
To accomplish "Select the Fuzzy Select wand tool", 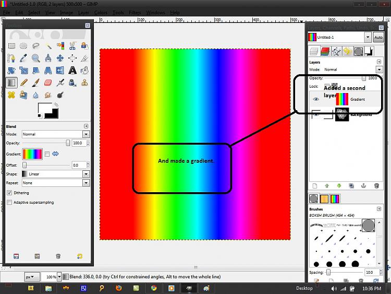I will tap(48, 46).
